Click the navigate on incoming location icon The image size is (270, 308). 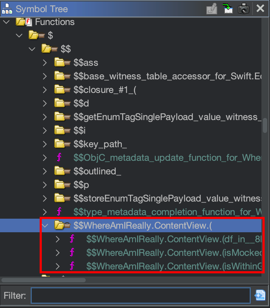tap(227, 9)
